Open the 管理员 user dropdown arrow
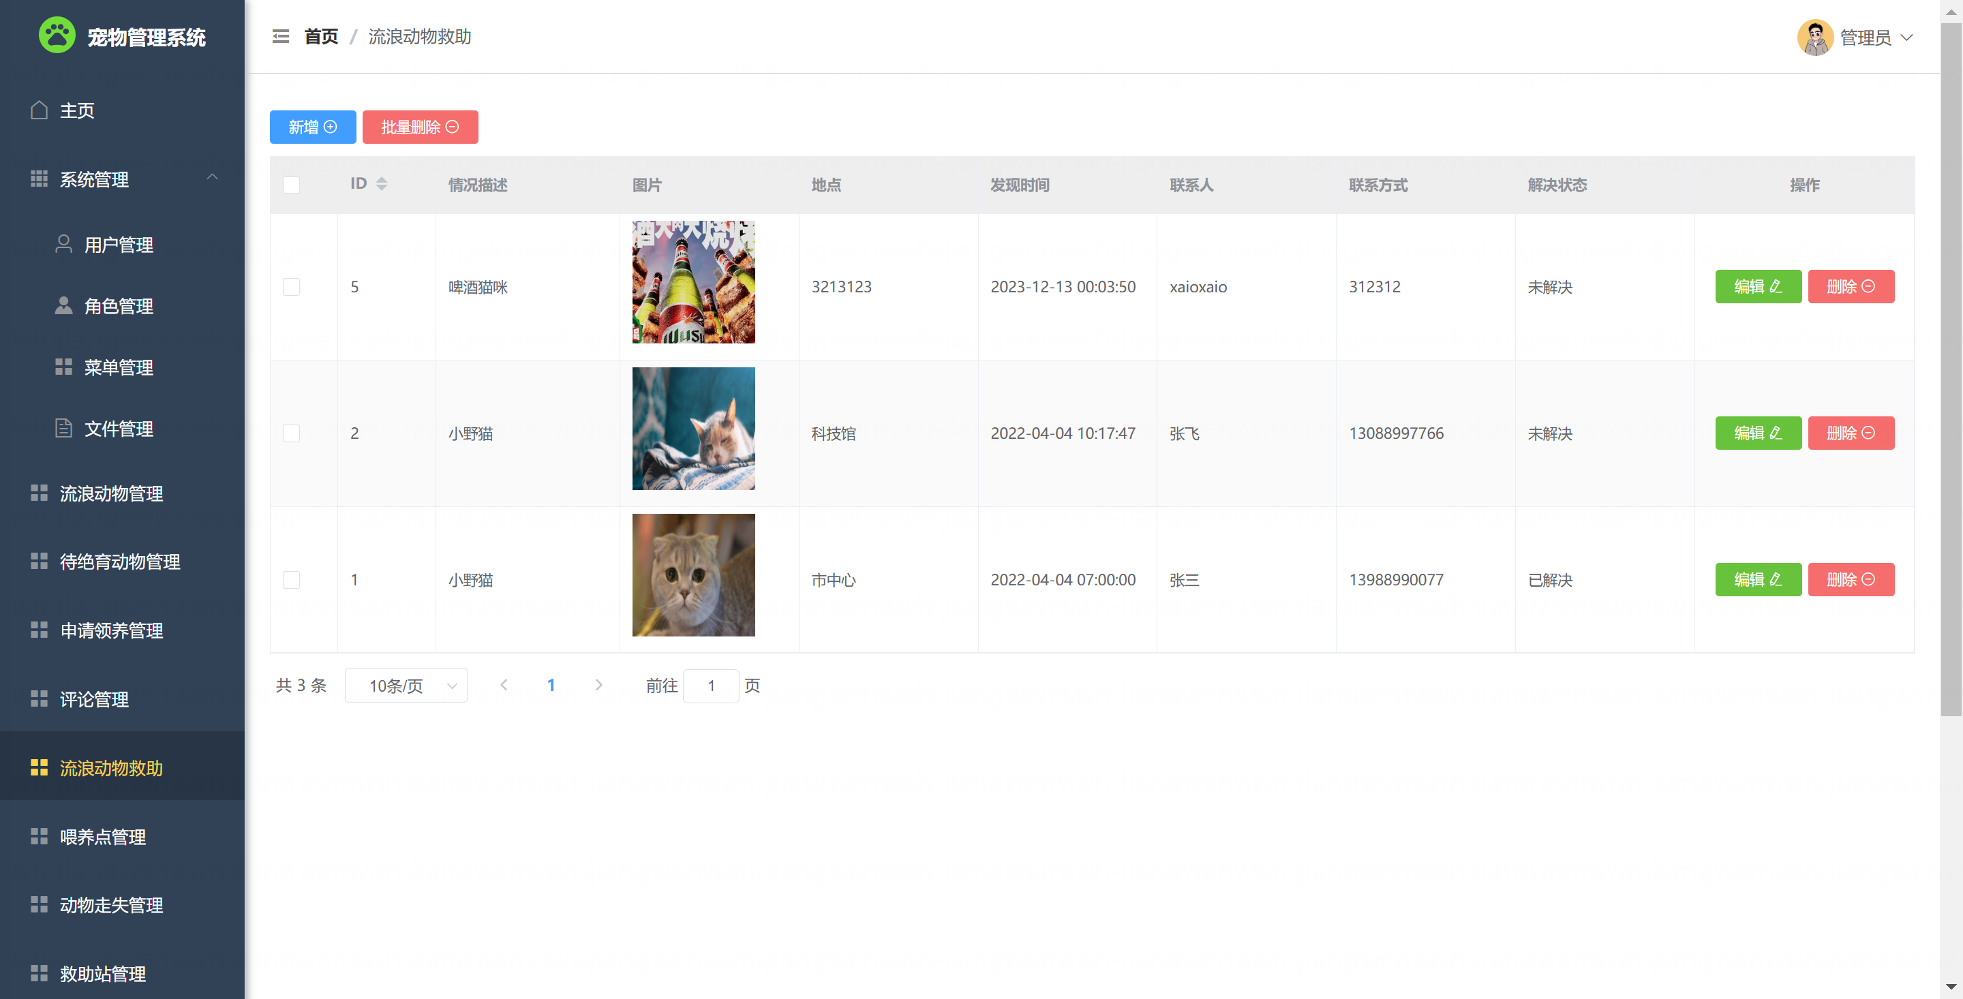 click(1907, 37)
